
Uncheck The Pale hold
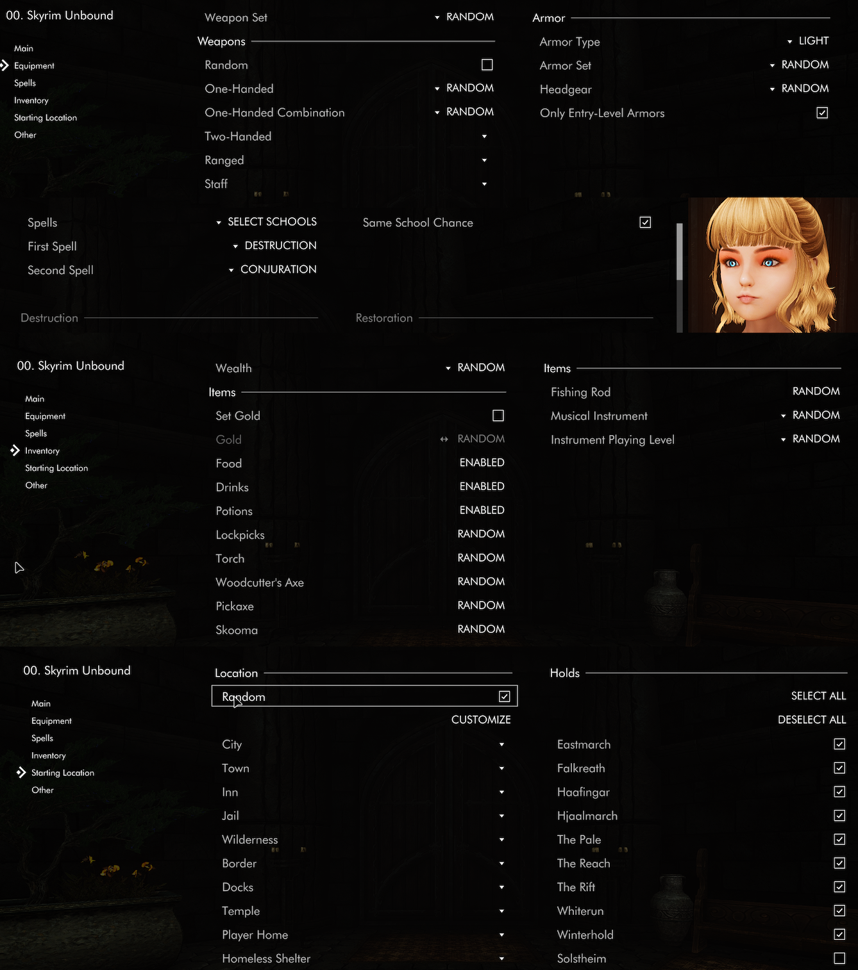pyautogui.click(x=839, y=839)
